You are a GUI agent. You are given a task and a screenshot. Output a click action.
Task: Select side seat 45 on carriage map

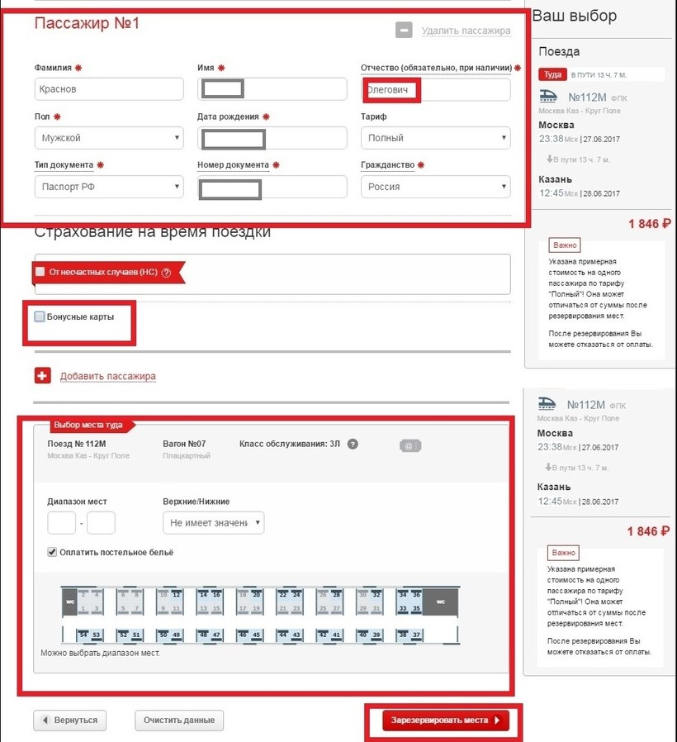(x=256, y=635)
